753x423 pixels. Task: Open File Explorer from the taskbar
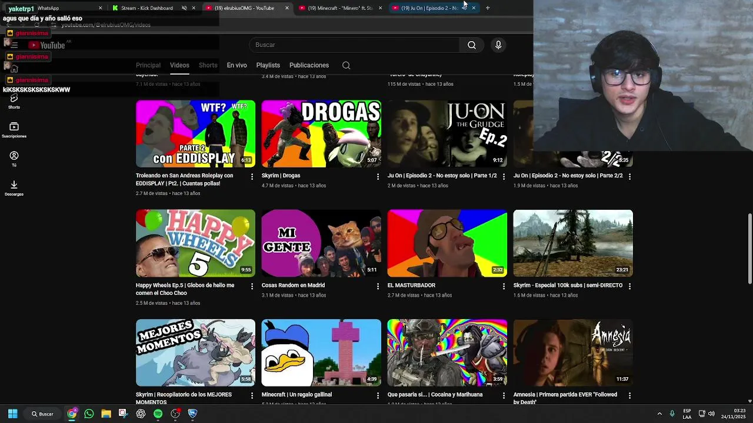(106, 414)
